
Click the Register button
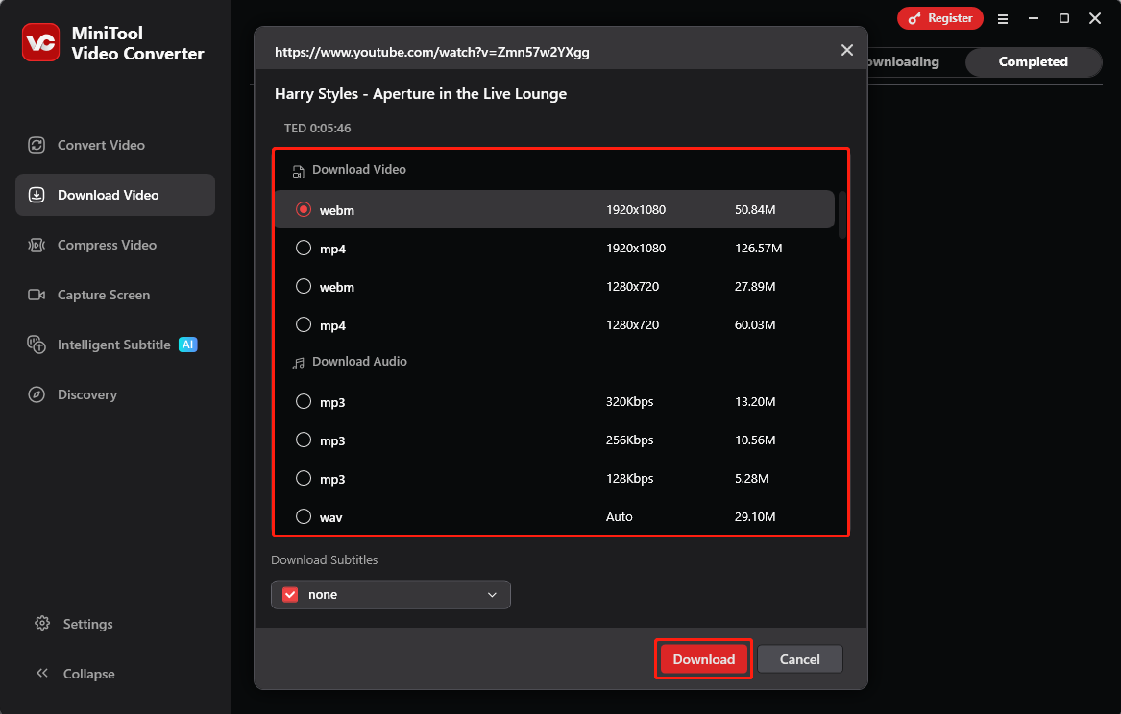939,17
